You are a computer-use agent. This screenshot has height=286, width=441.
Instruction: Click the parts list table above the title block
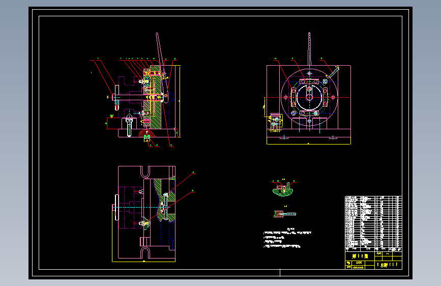click(x=373, y=223)
